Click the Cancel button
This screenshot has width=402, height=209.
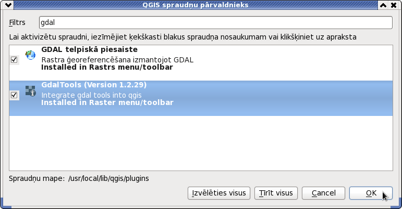point(324,193)
